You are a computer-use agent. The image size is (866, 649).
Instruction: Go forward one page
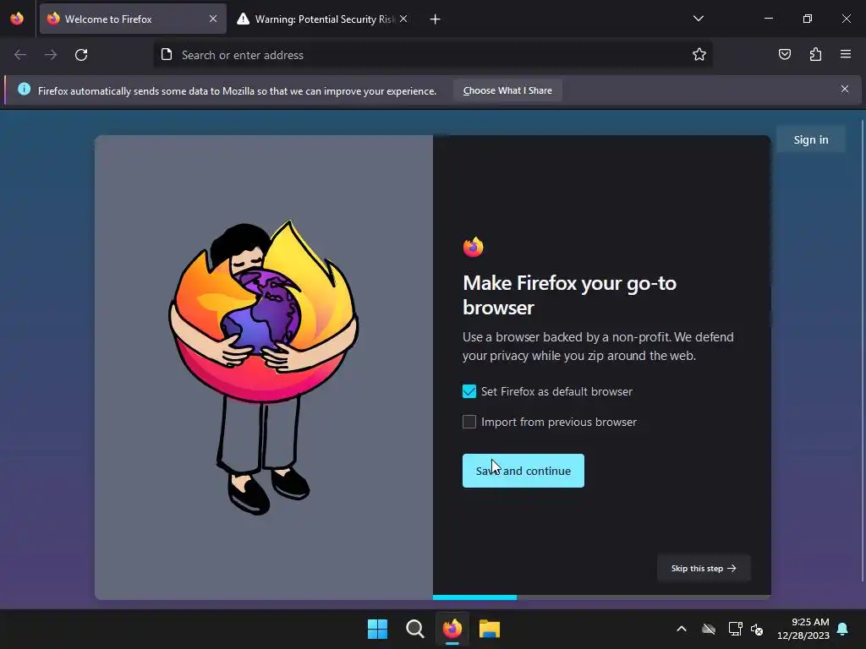click(51, 55)
